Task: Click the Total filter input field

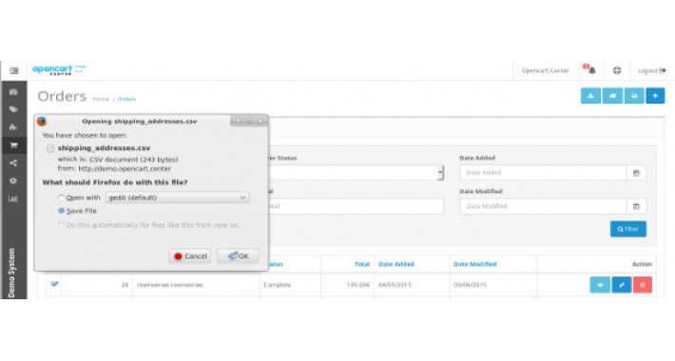Action: click(356, 206)
